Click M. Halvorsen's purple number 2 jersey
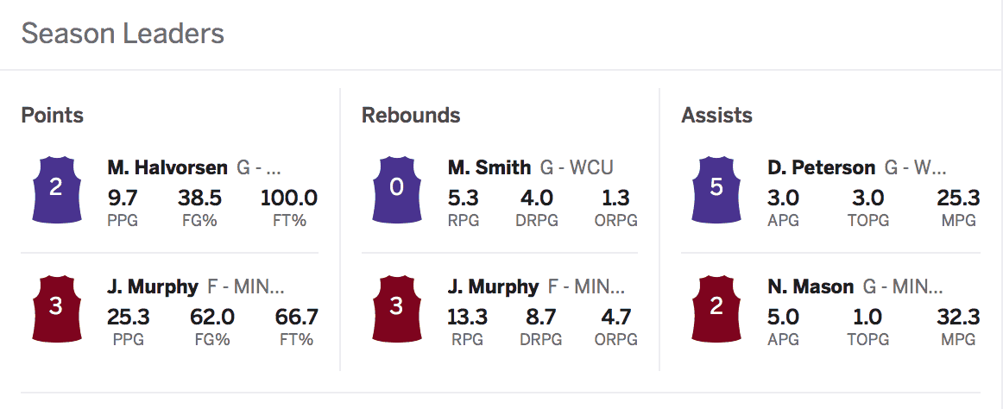The image size is (1003, 409). [56, 189]
